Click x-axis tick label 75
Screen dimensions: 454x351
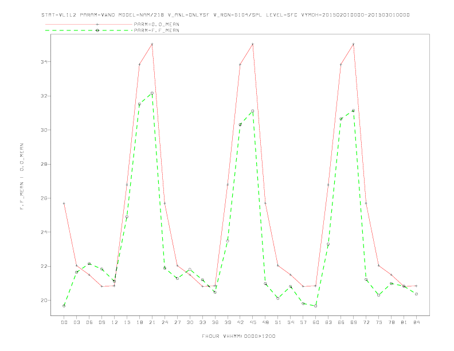pyautogui.click(x=379, y=322)
